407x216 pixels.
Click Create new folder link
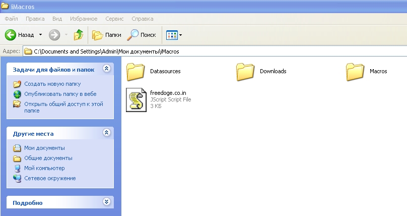(x=52, y=84)
